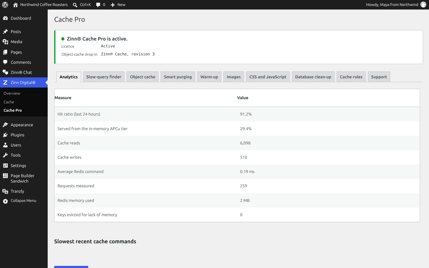429x268 pixels.
Task: Click the Media icon in sidebar
Action: click(x=5, y=42)
